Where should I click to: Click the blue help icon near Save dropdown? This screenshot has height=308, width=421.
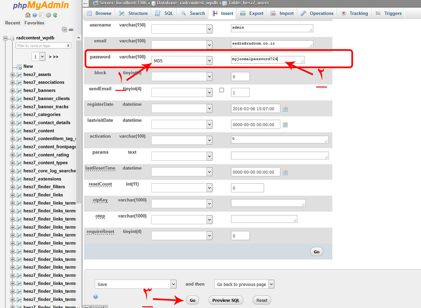point(95,297)
